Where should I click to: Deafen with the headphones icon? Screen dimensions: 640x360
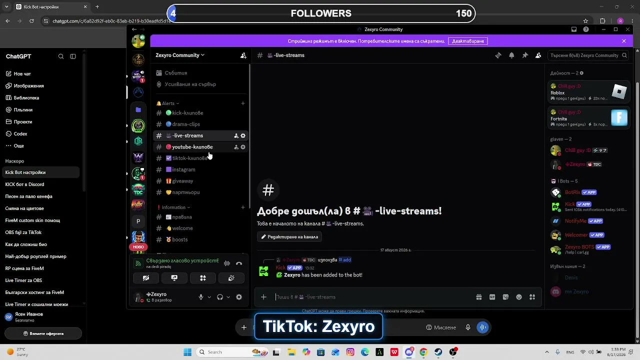pyautogui.click(x=220, y=297)
